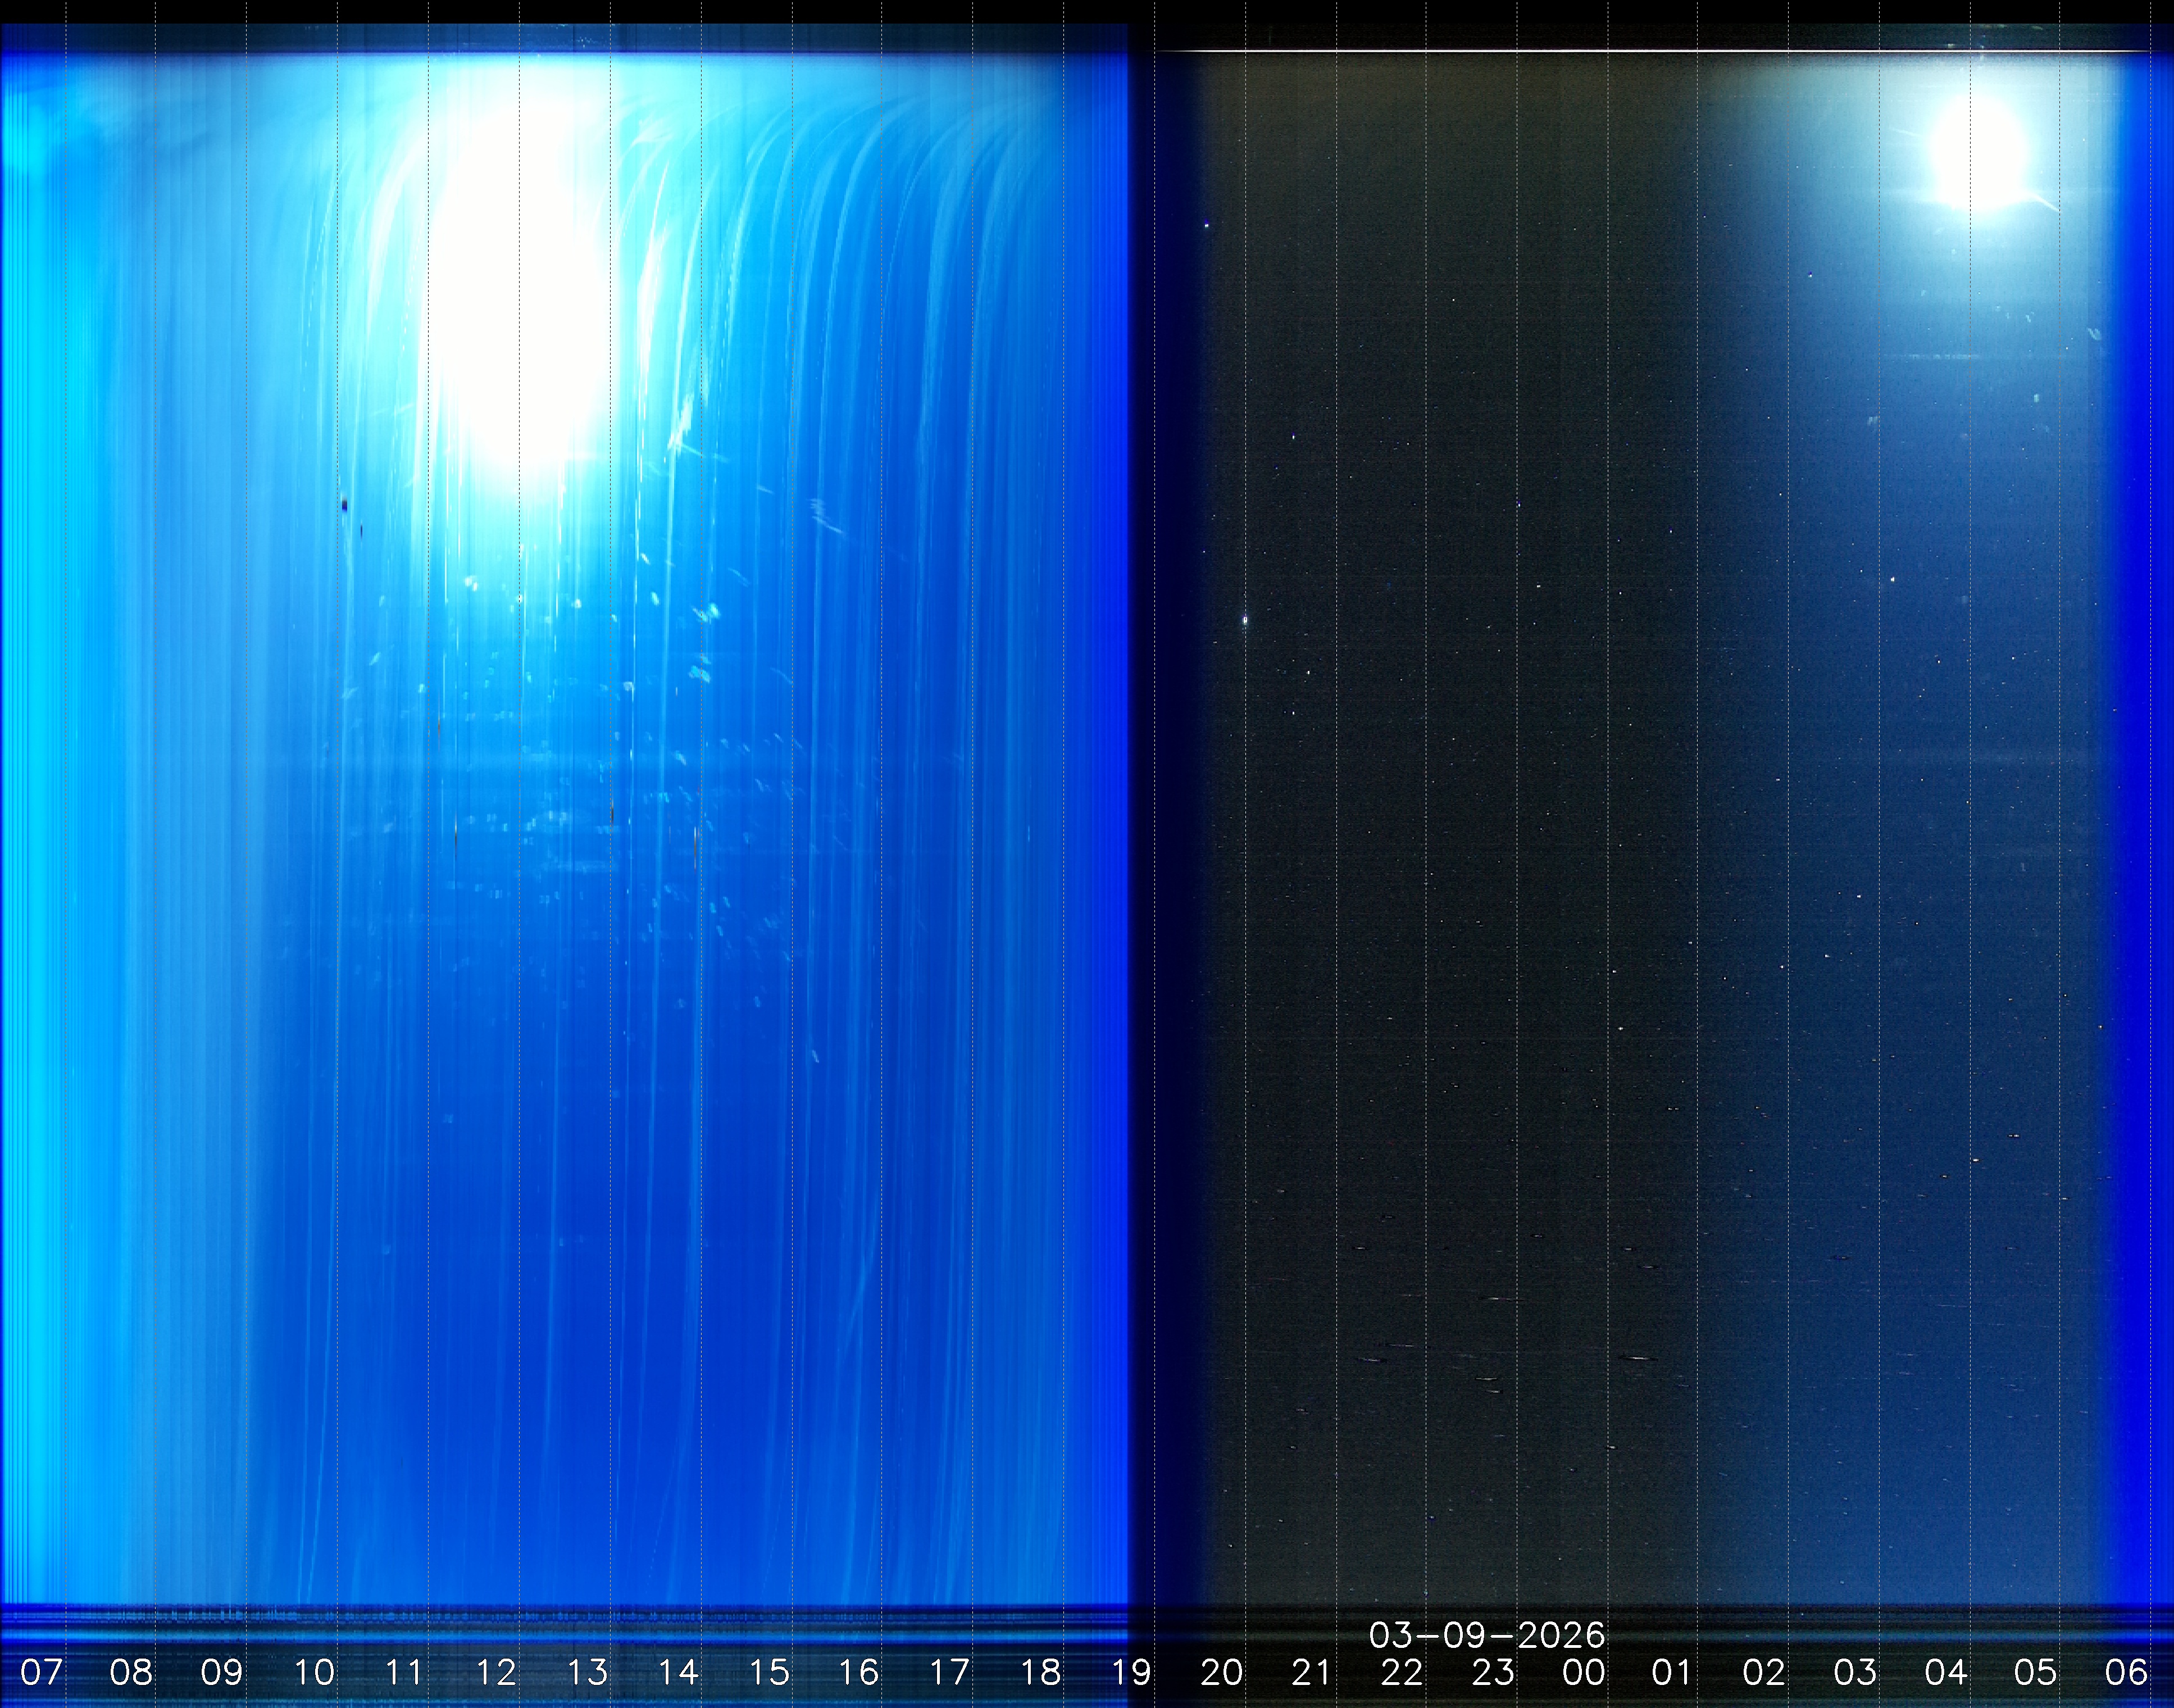Select the 13 hour marker
The height and width of the screenshot is (1708, 2174).
(x=587, y=1672)
